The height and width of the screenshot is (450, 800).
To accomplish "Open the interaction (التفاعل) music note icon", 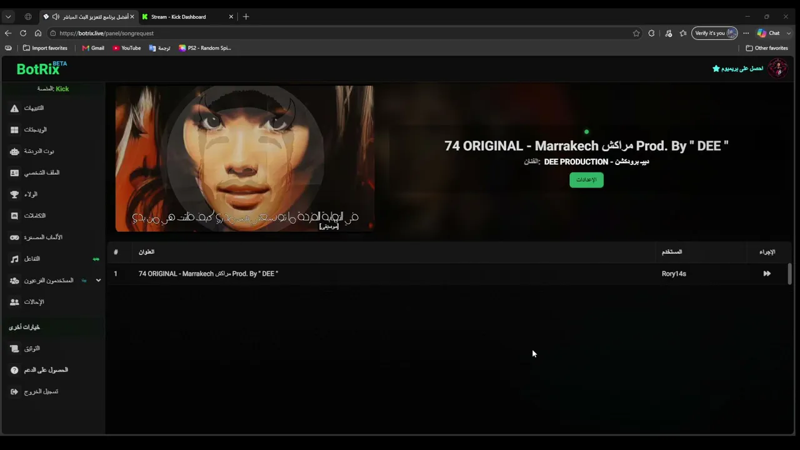I will click(x=14, y=259).
